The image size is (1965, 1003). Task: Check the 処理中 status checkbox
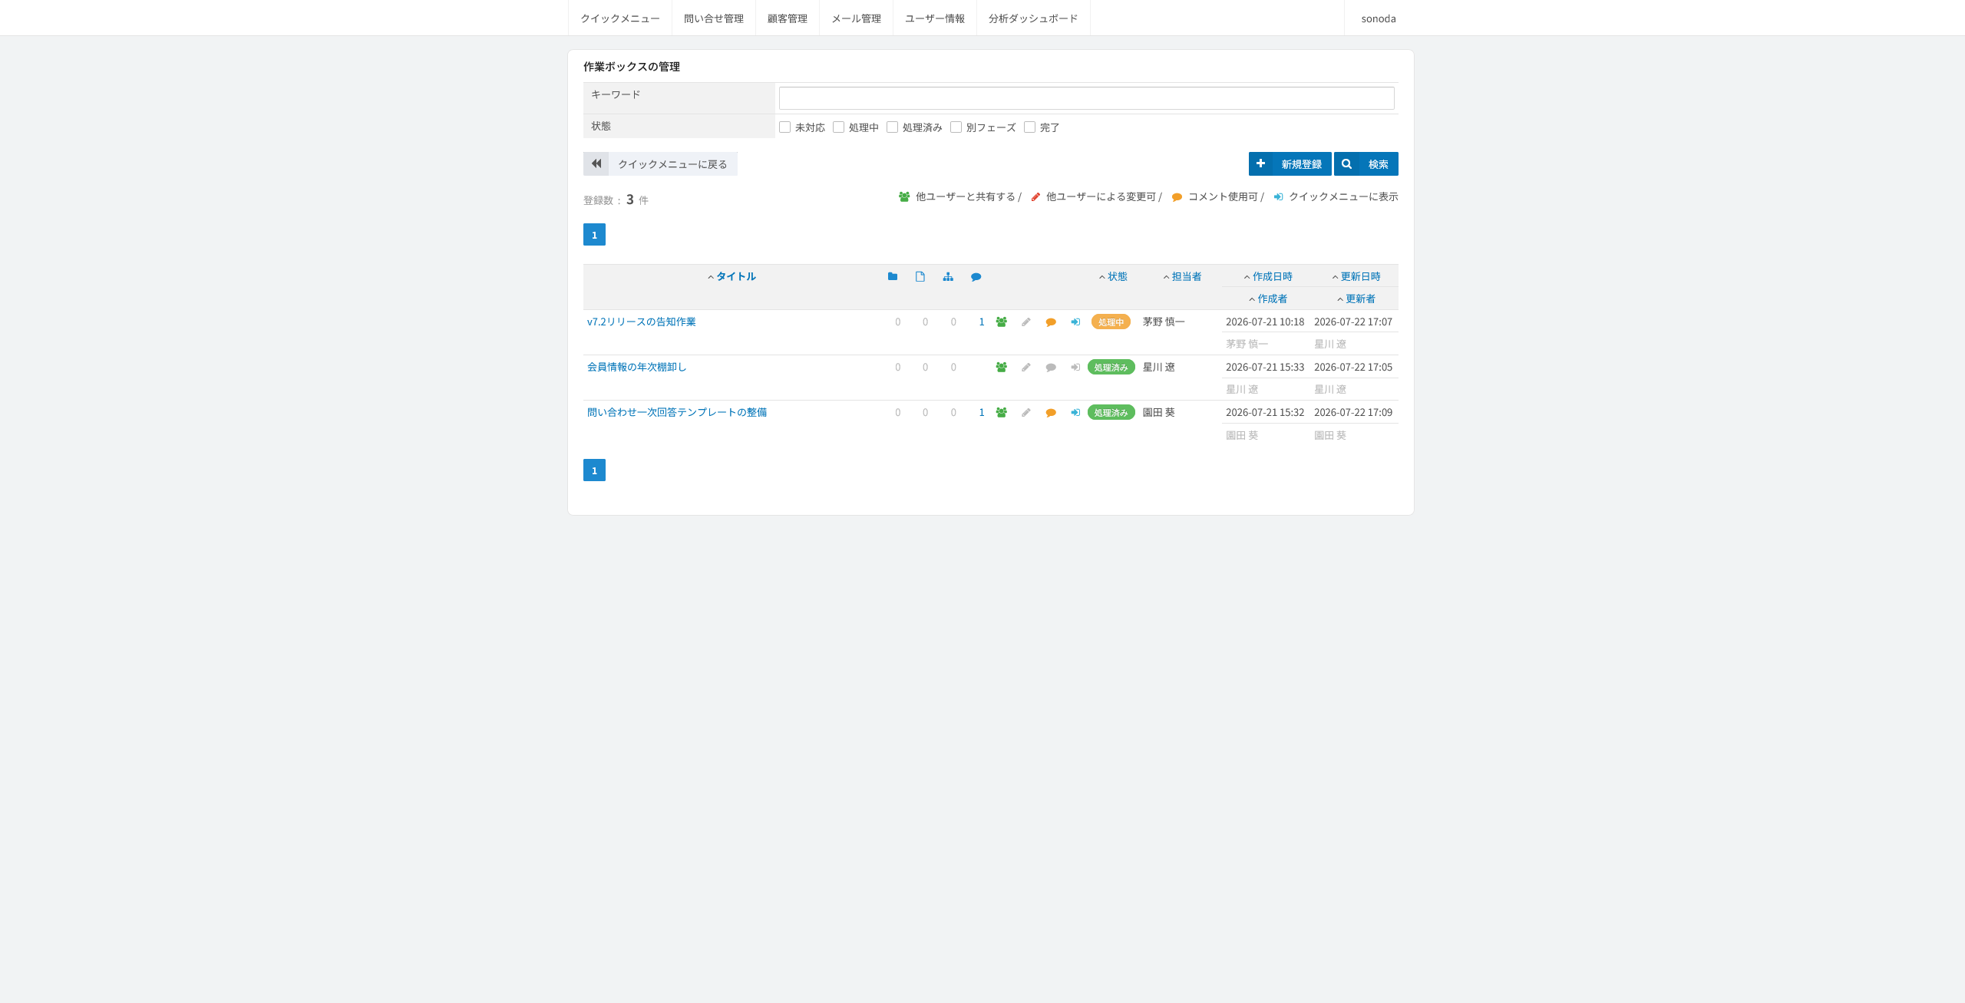tap(838, 127)
